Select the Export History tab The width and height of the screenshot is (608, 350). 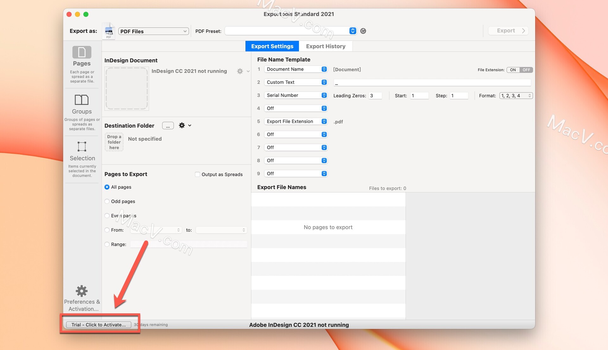click(x=326, y=46)
